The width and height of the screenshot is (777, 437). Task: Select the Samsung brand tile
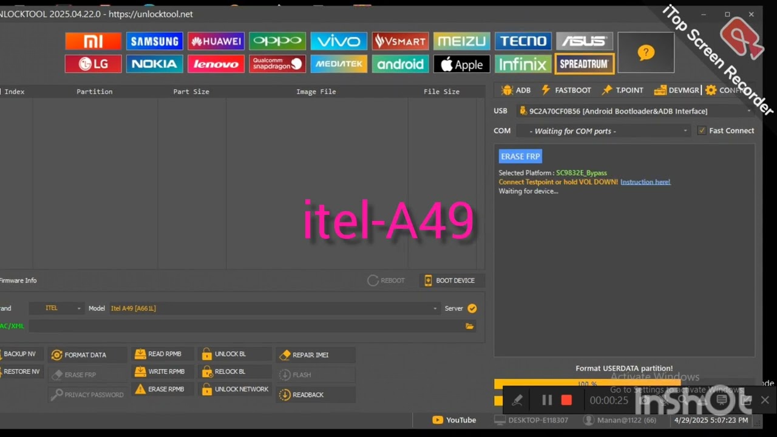(154, 41)
